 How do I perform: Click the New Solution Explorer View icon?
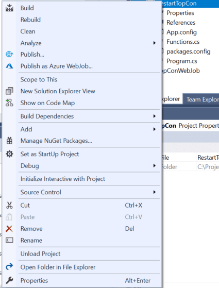(9, 91)
